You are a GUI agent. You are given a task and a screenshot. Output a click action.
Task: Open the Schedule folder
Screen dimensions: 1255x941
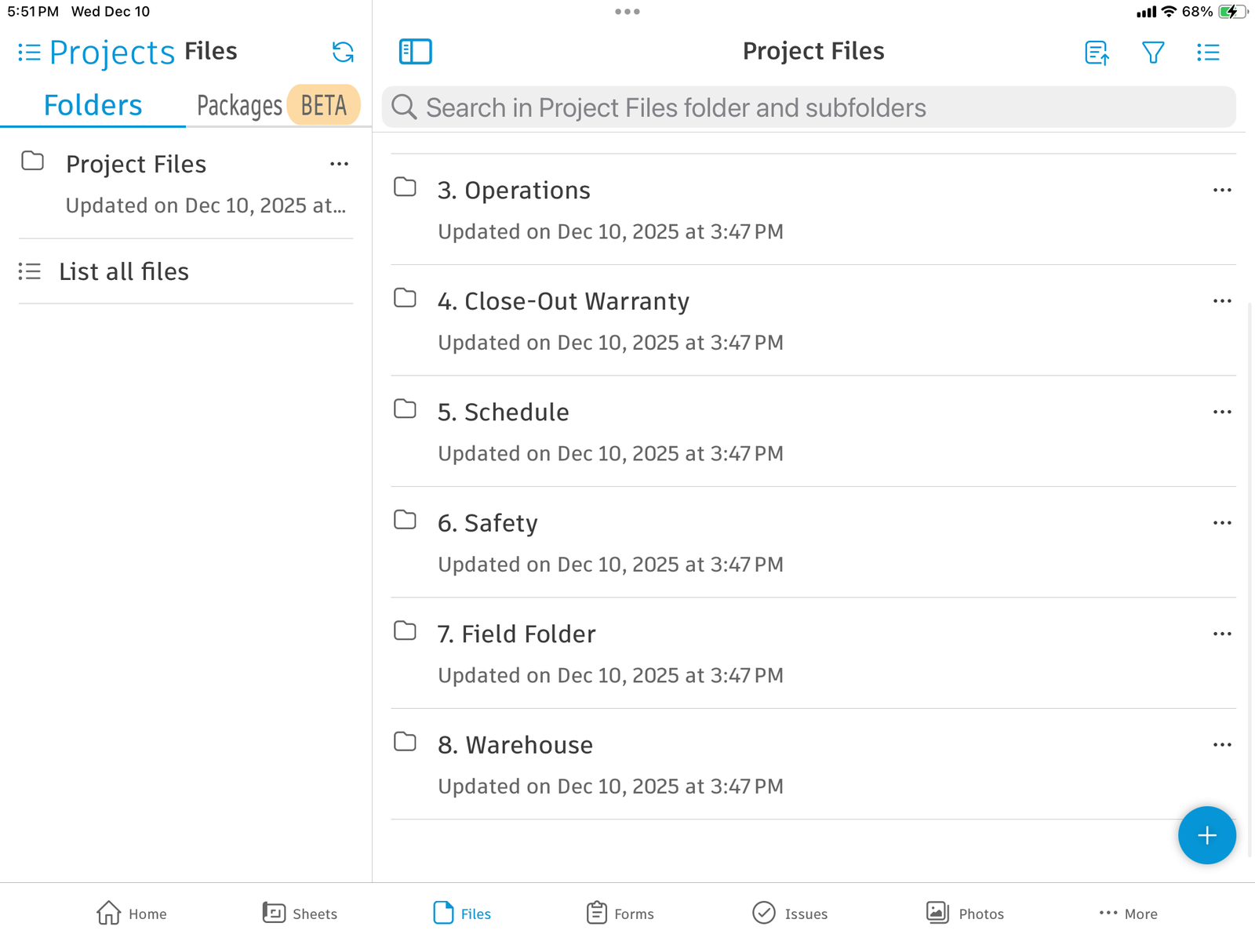click(x=503, y=412)
